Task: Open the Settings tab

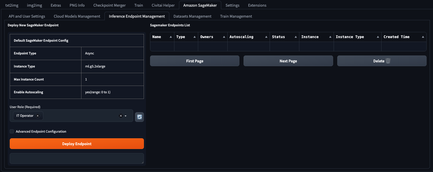Action: pos(233,5)
